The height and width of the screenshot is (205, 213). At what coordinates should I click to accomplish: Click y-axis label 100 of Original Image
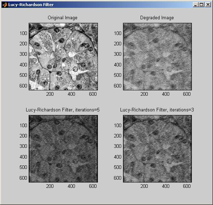23,33
